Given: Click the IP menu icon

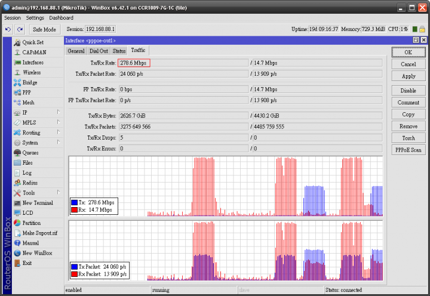Looking at the screenshot, I should 17,113.
